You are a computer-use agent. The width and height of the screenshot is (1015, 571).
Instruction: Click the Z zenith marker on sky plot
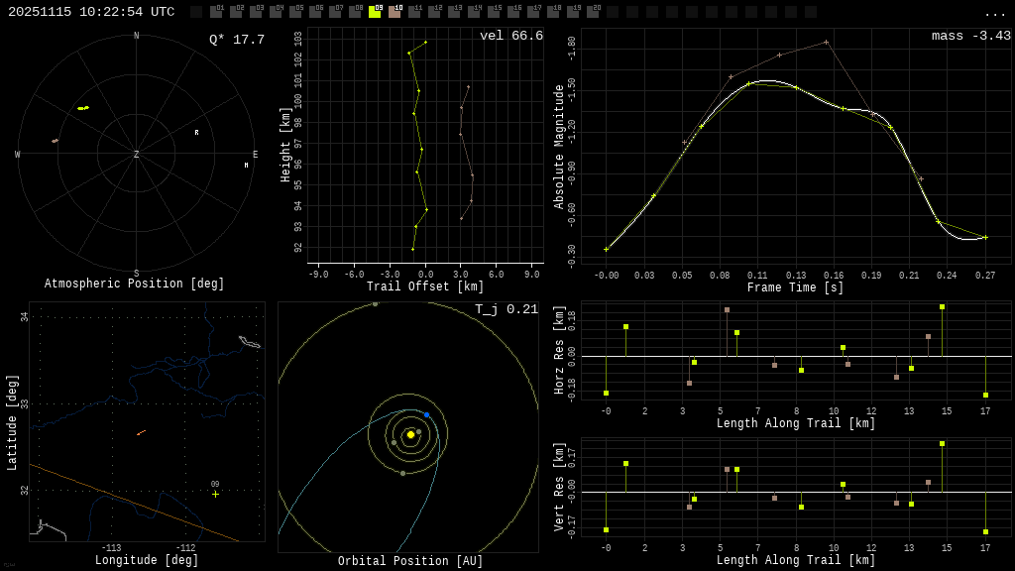point(136,154)
